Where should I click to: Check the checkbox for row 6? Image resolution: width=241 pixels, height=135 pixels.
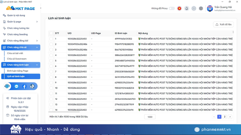(51, 66)
